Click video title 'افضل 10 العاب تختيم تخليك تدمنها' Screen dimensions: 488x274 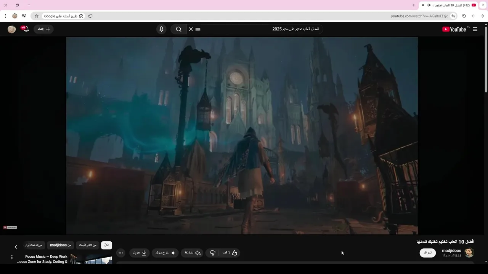point(445,242)
